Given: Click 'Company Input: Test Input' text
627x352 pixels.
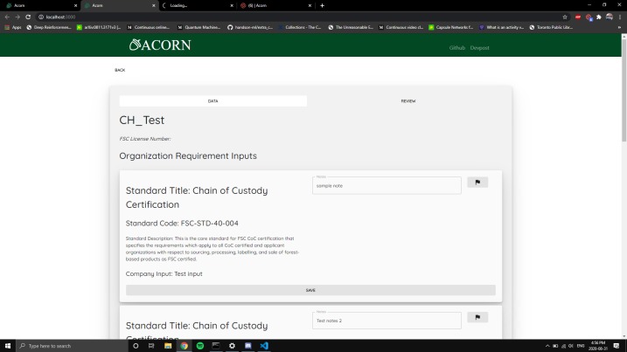Looking at the screenshot, I should tap(164, 274).
